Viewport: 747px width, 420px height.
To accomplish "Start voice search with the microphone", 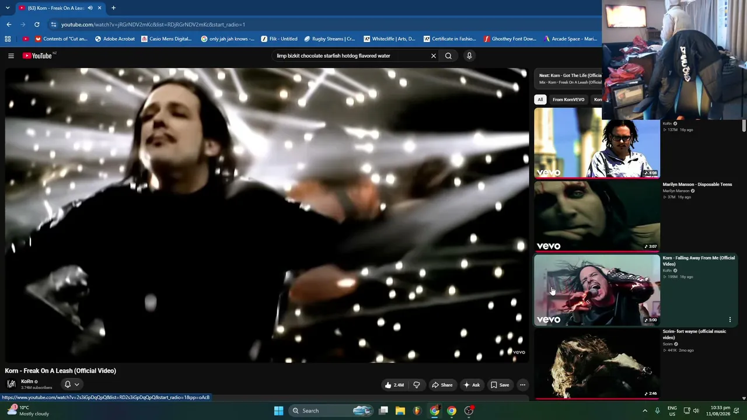I will 469,56.
